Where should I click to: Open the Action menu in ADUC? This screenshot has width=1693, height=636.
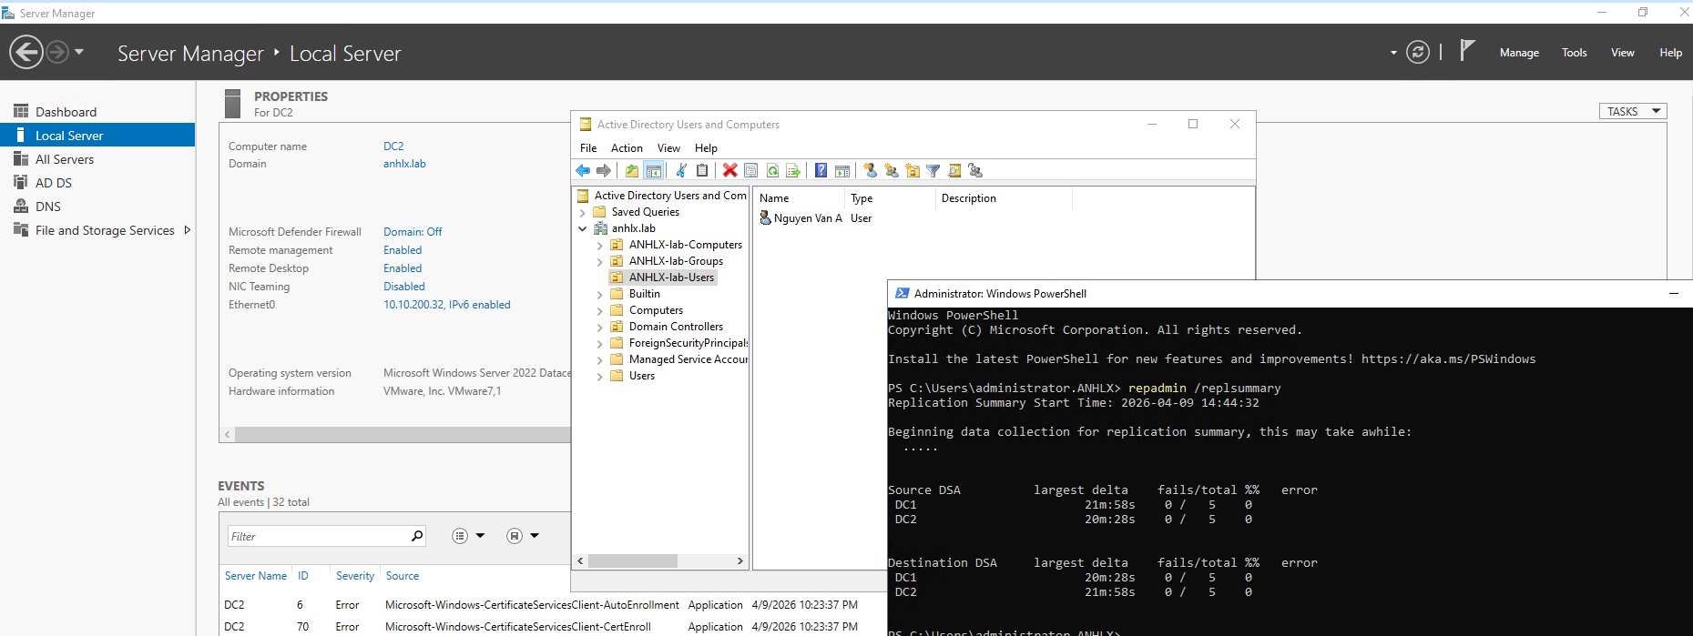pos(627,148)
